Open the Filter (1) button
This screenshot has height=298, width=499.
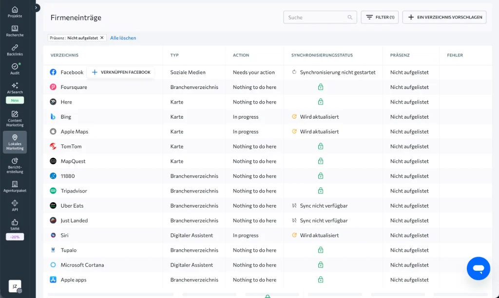pyautogui.click(x=380, y=17)
